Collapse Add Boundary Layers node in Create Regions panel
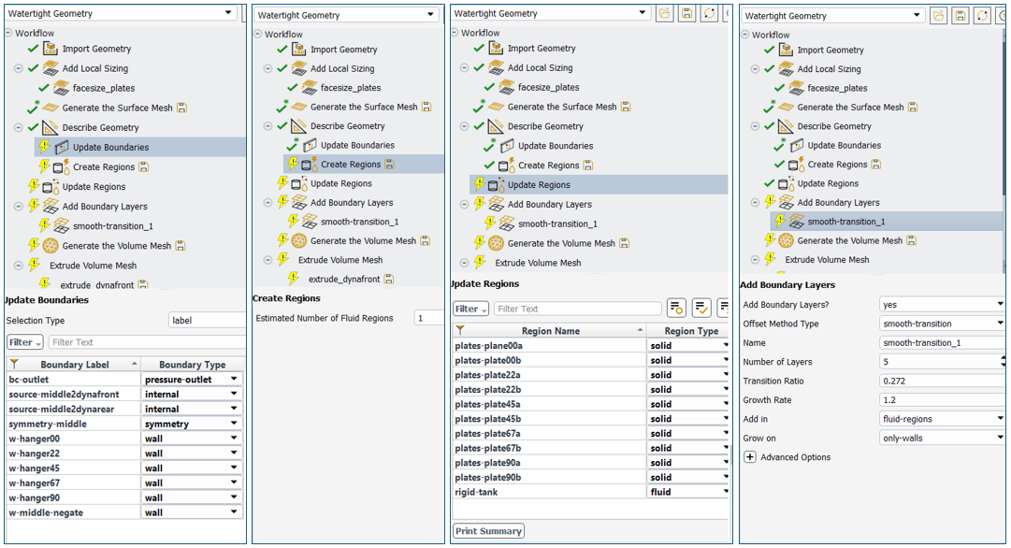Viewport: 1011px width, 548px height. pyautogui.click(x=267, y=202)
